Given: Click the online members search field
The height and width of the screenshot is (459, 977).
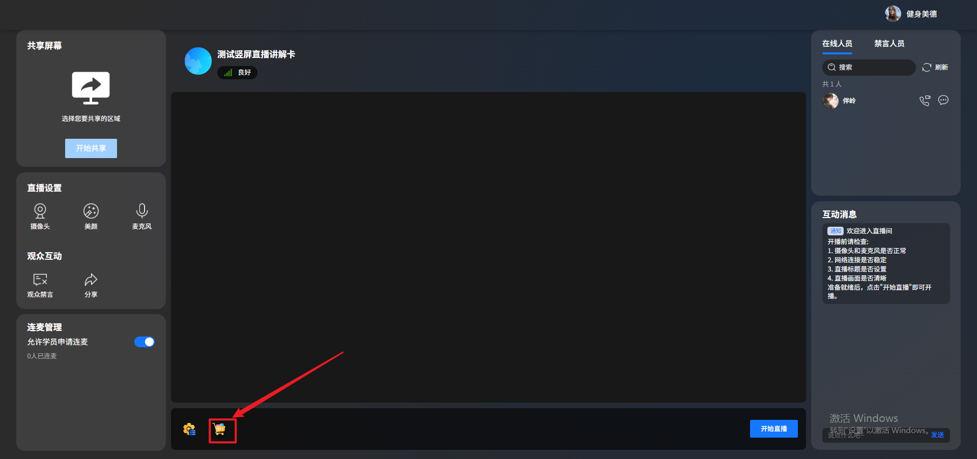Looking at the screenshot, I should pyautogui.click(x=869, y=68).
